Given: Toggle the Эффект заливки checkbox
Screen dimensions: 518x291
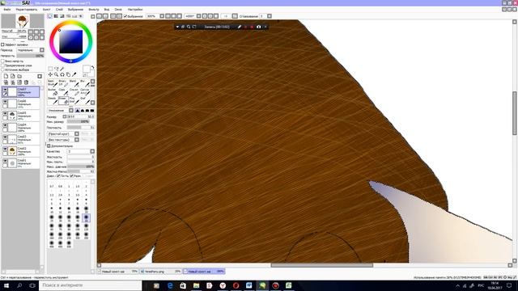Looking at the screenshot, I should pyautogui.click(x=2, y=44).
